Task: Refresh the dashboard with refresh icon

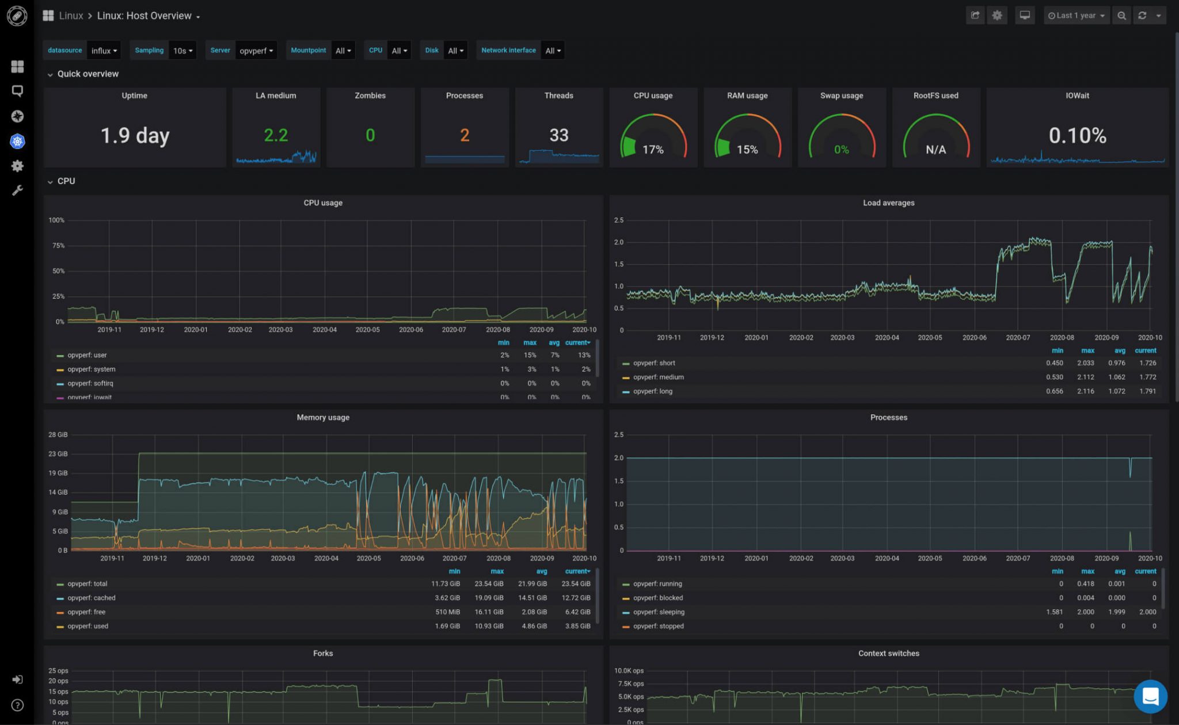Action: coord(1142,16)
